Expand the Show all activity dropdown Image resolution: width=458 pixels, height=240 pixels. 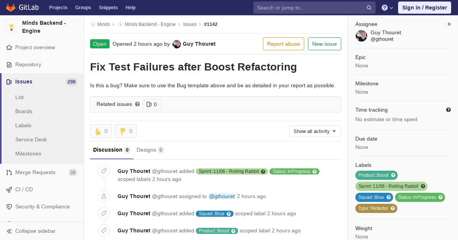[x=315, y=131]
